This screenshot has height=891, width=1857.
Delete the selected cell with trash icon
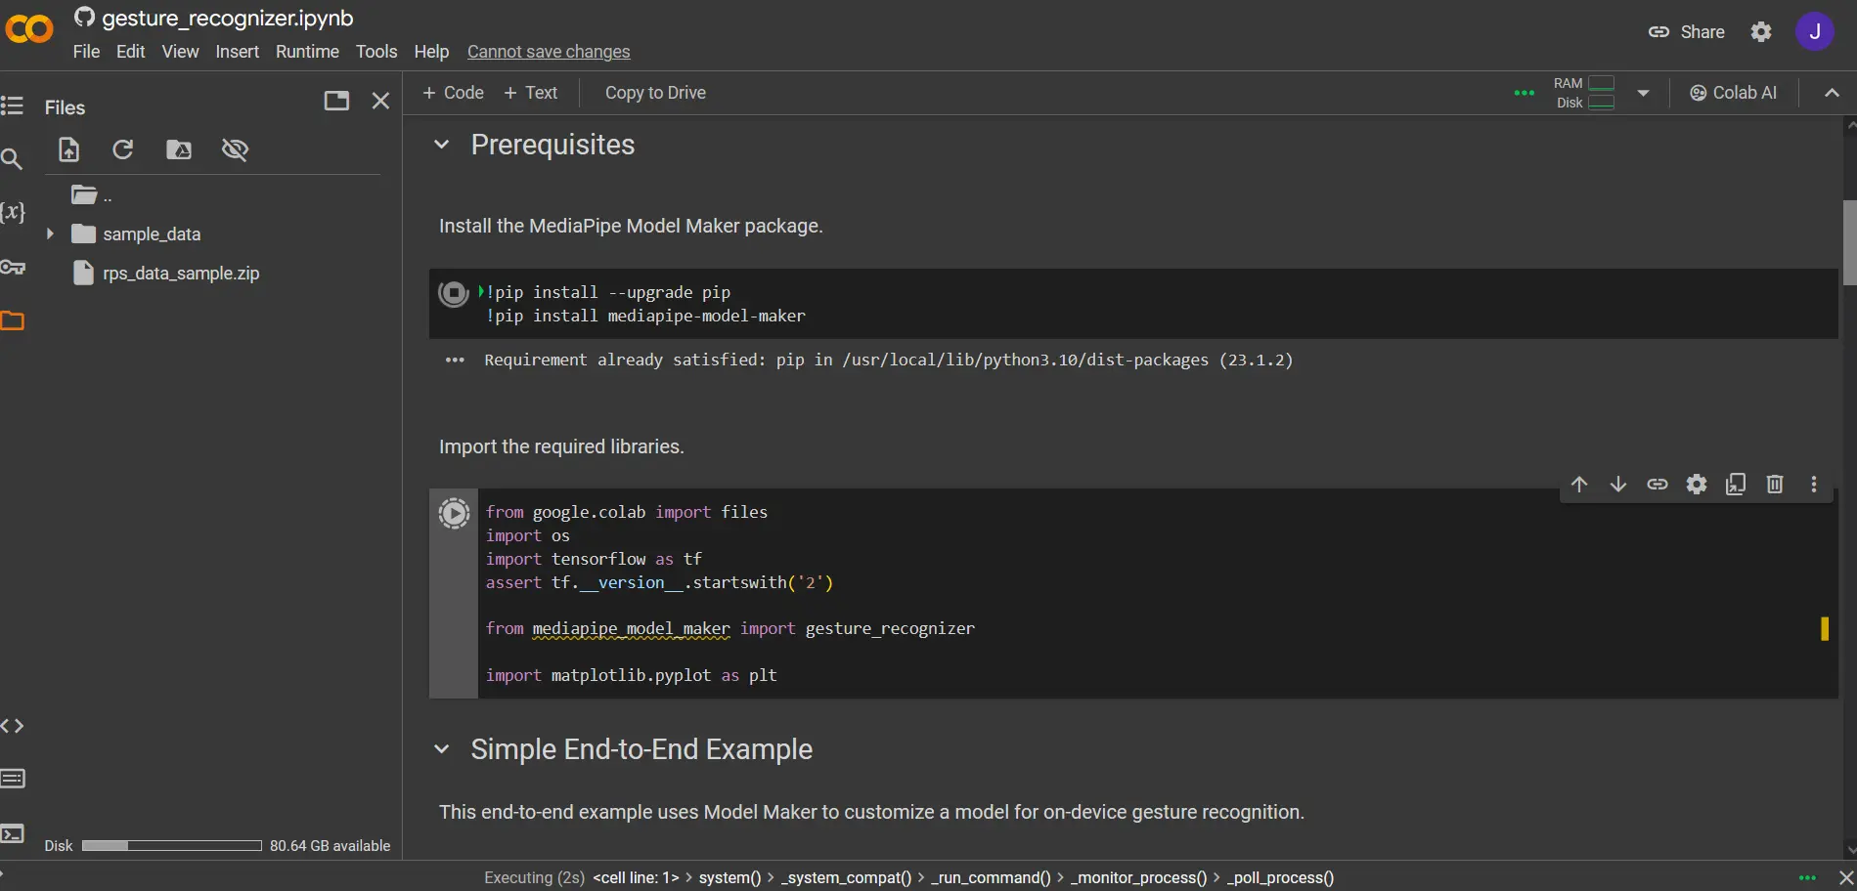1775,485
